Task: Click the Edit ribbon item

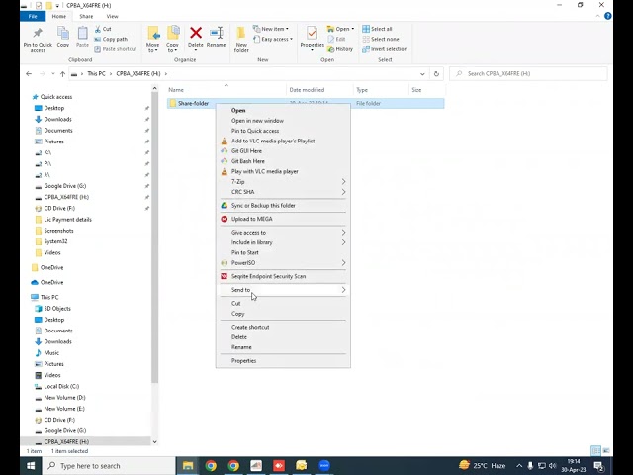Action: (x=336, y=39)
